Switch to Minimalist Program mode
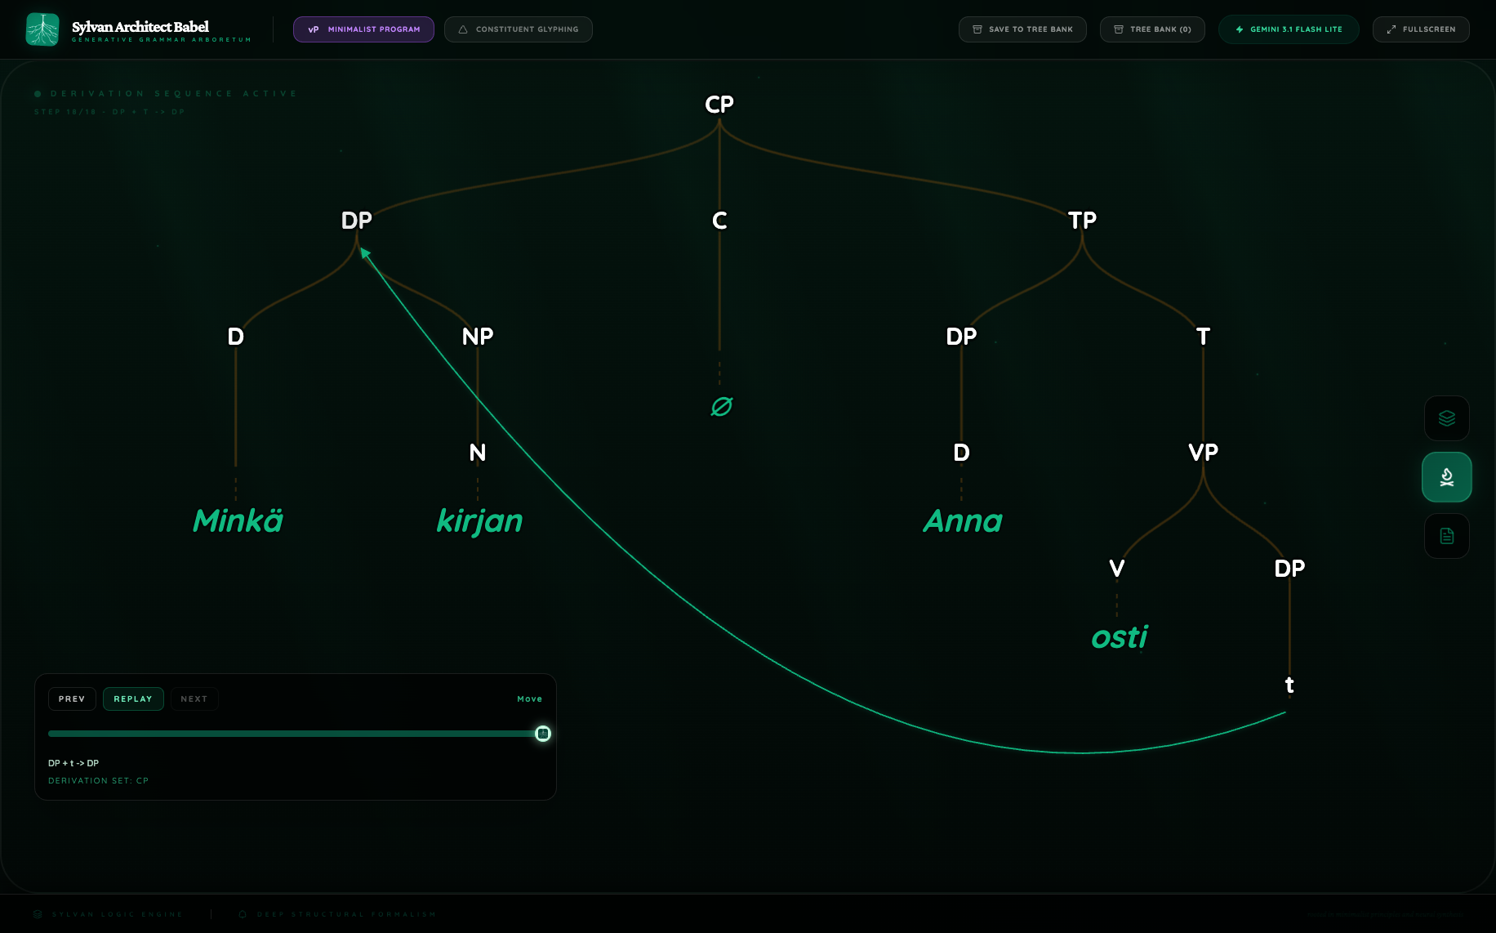The image size is (1496, 933). point(363,29)
